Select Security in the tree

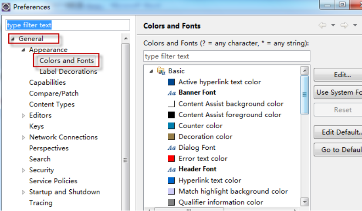pos(41,170)
